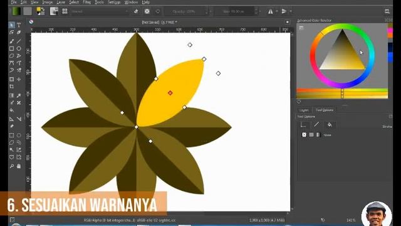401x226 pixels.
Task: Pick the blue color history swatch
Action: (390, 57)
